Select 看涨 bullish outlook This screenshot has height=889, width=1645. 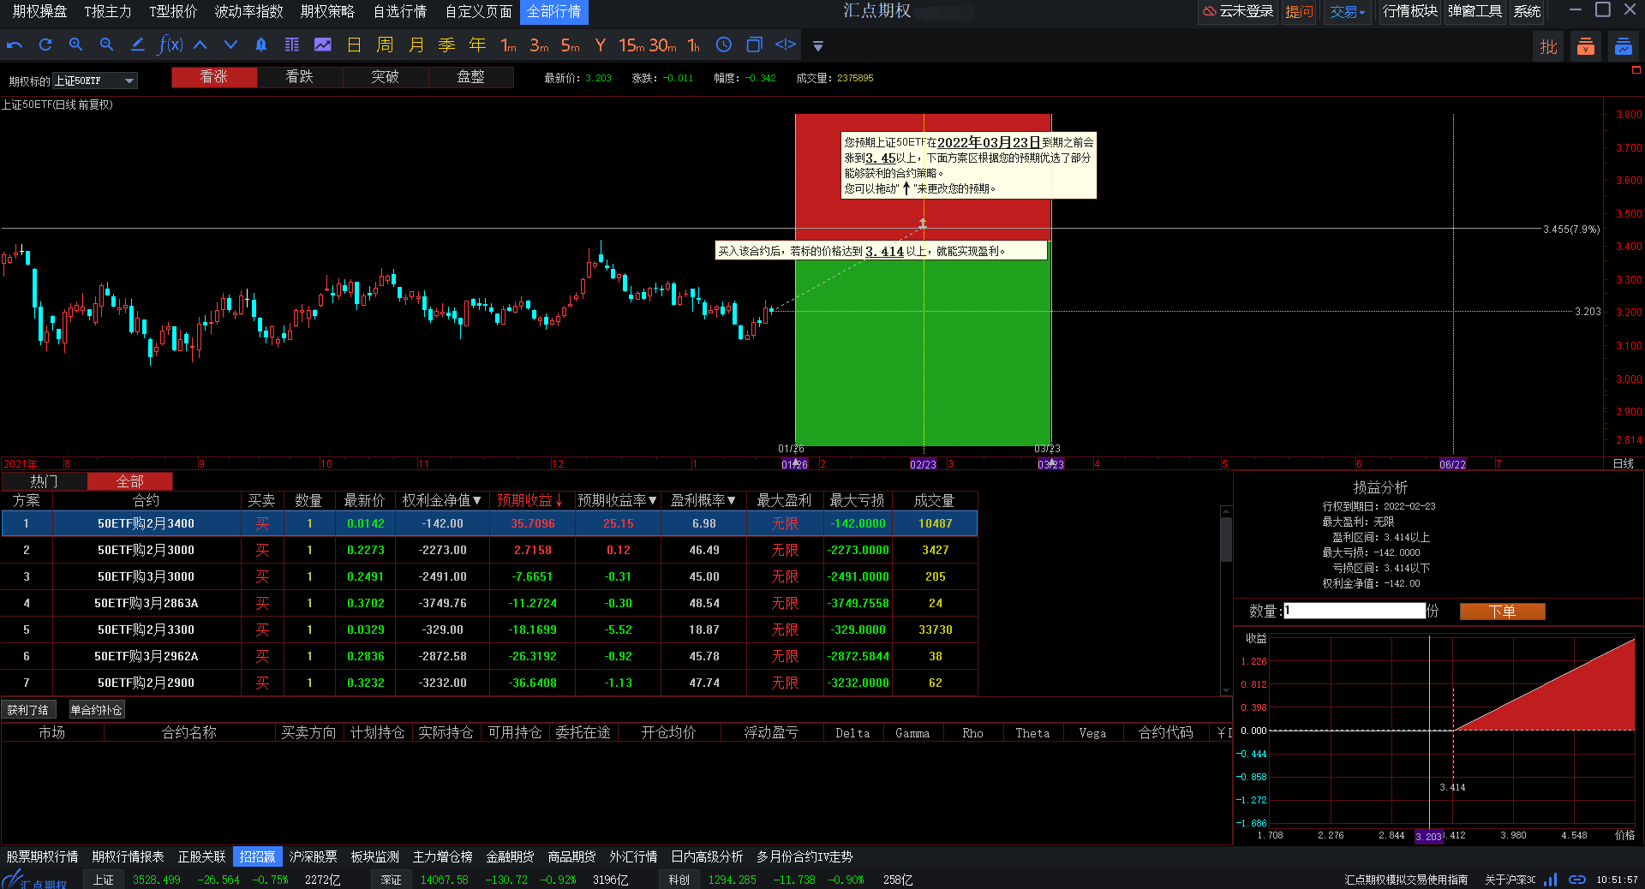(214, 77)
